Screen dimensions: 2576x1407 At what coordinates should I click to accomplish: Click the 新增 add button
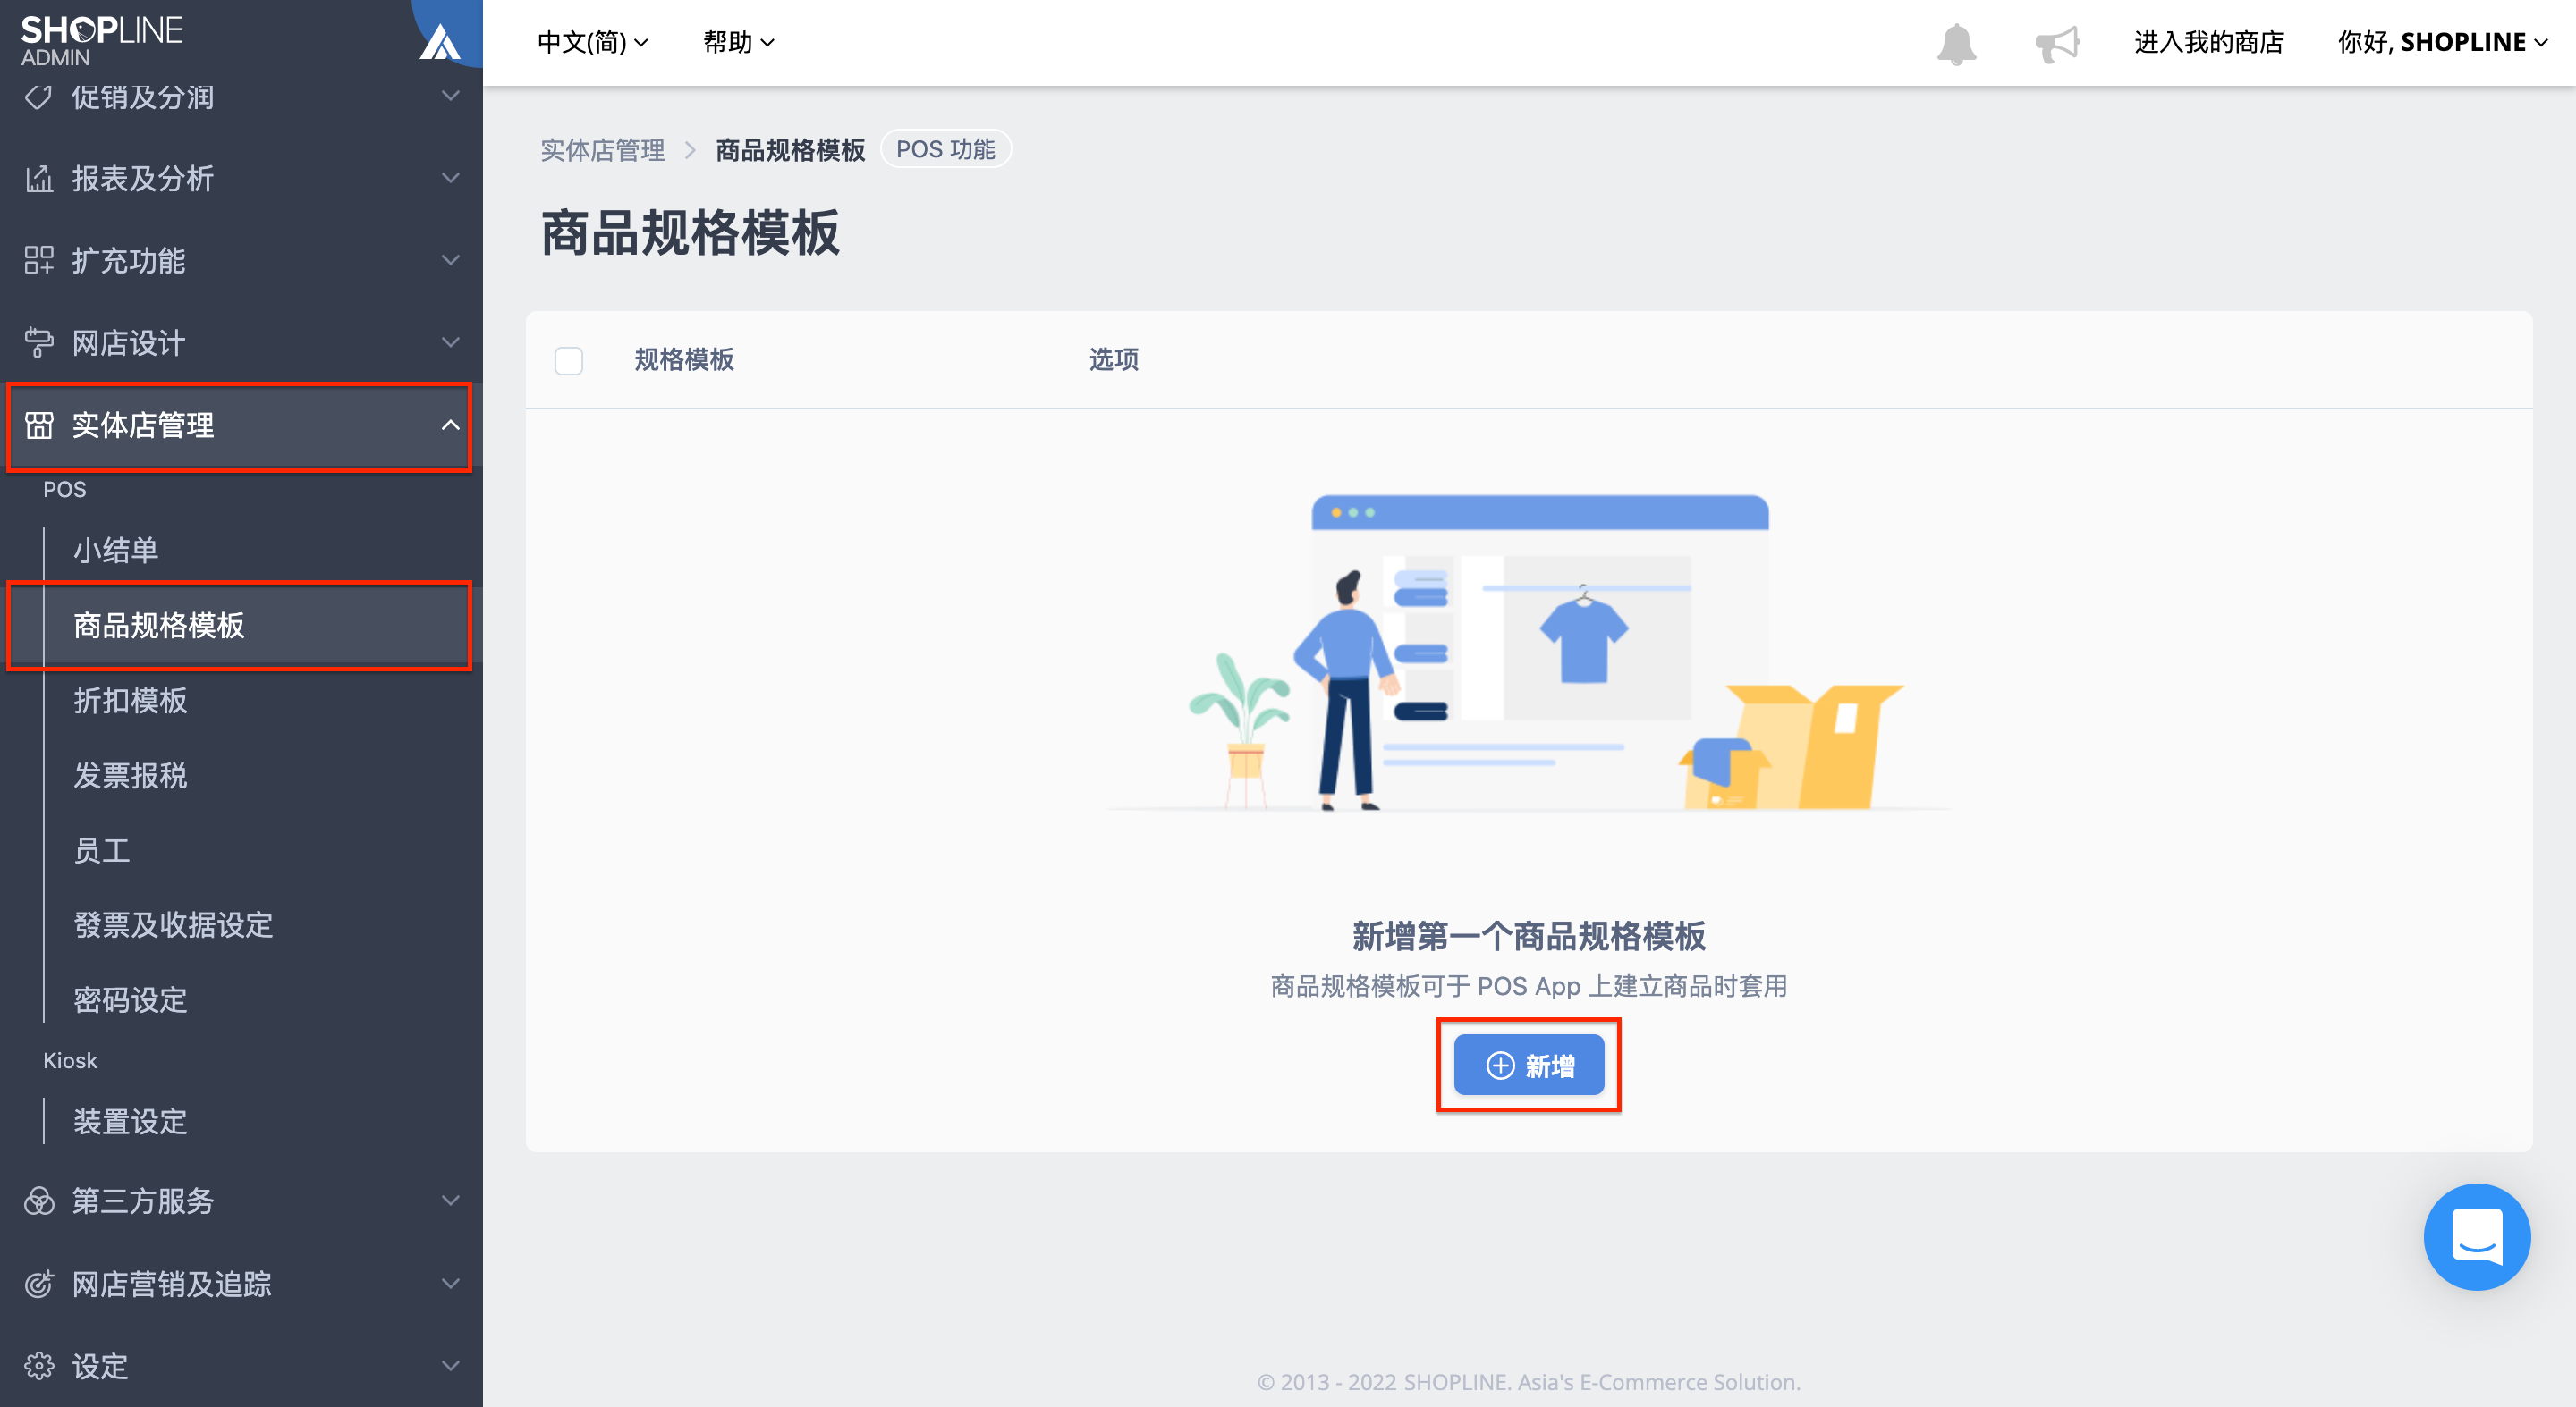(x=1528, y=1066)
